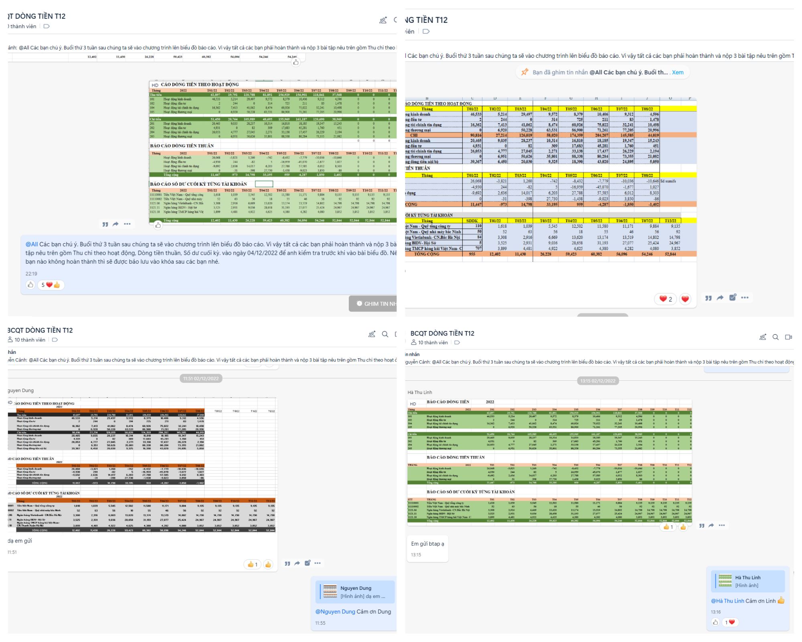
Task: Open the 5 reactions list on @All message
Action: (51, 285)
